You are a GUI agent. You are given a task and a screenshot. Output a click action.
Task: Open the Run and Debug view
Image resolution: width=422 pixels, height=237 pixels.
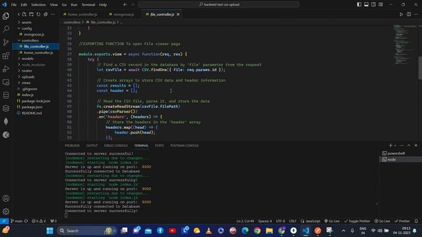(6, 69)
